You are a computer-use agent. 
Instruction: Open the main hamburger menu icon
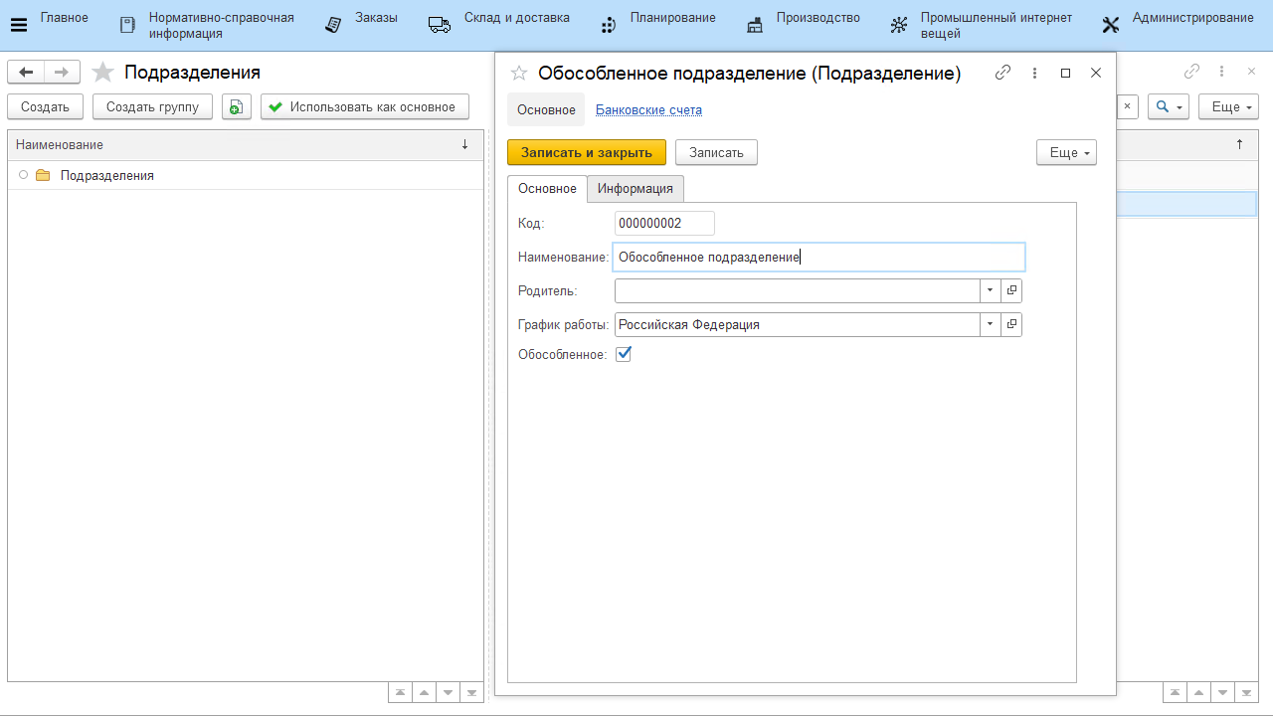click(18, 25)
